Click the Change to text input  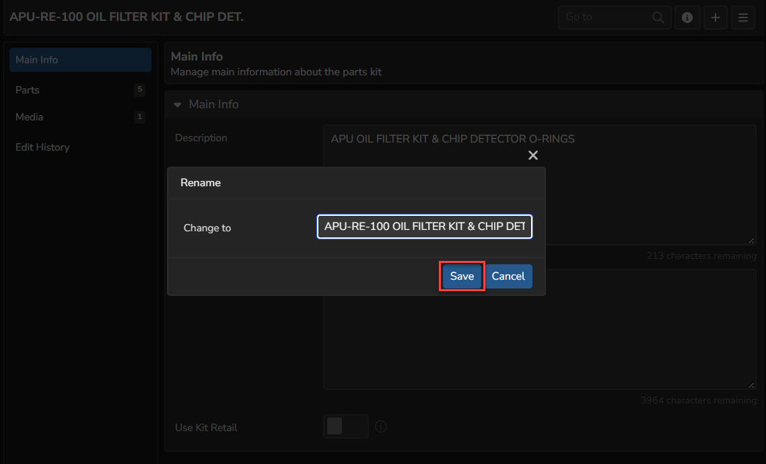[424, 226]
